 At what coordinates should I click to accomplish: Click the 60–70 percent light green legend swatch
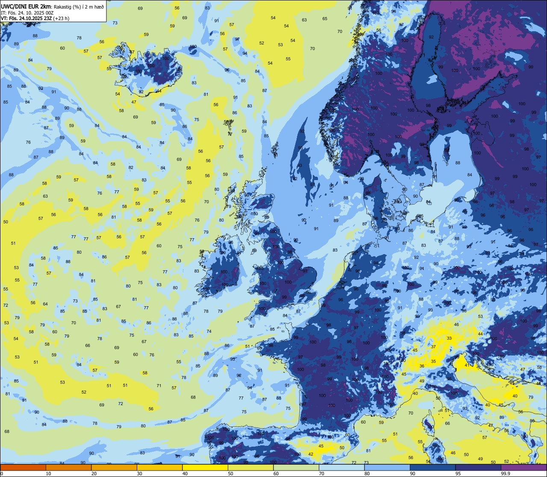pos(296,467)
